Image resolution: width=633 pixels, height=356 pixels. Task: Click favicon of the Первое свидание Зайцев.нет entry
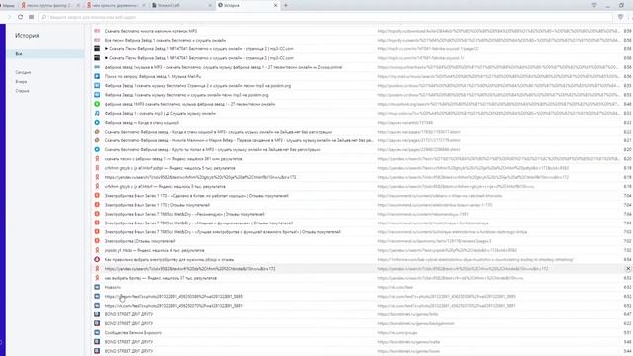point(97,140)
